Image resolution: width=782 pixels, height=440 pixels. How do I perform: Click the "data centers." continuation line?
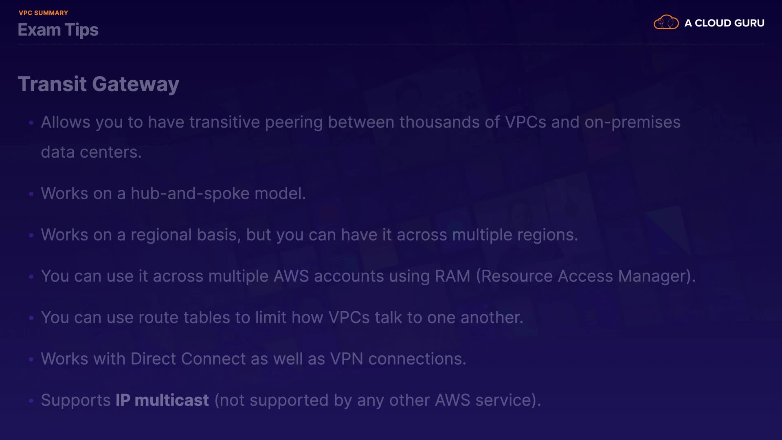[91, 152]
